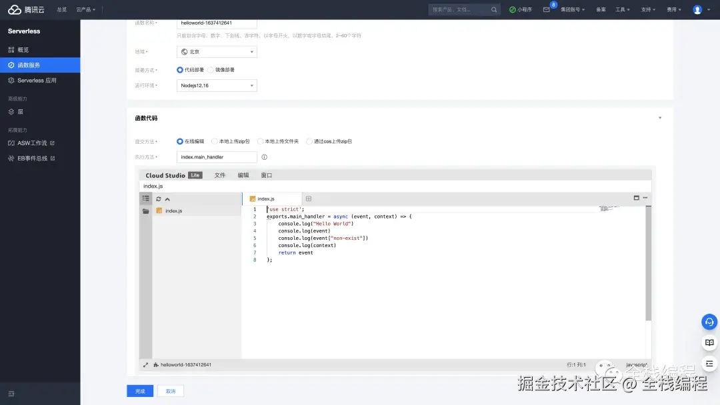Refresh the Cloud Studio file tree
The image size is (720, 405).
click(159, 199)
